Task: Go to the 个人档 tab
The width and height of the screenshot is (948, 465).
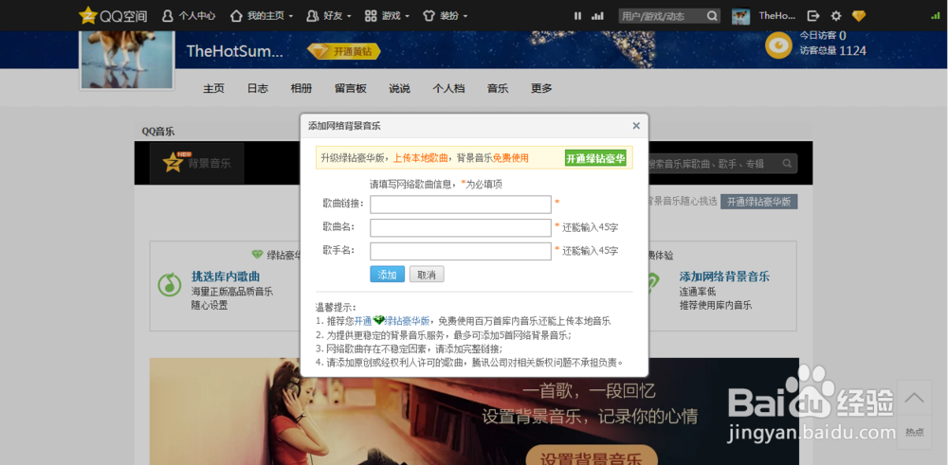Action: 448,89
